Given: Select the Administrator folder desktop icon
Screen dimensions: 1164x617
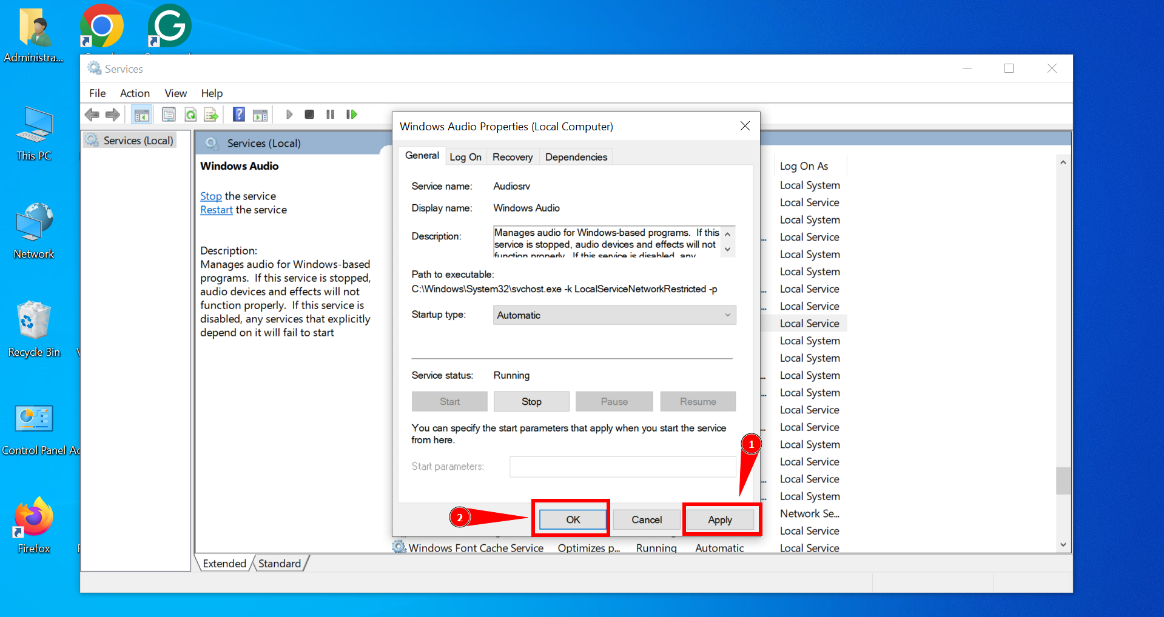Looking at the screenshot, I should pos(34,35).
